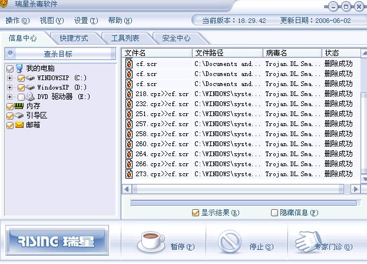This screenshot has width=367, height=264.
Task: Click the 当前版本: 18.29.42 text
Action: [234, 21]
